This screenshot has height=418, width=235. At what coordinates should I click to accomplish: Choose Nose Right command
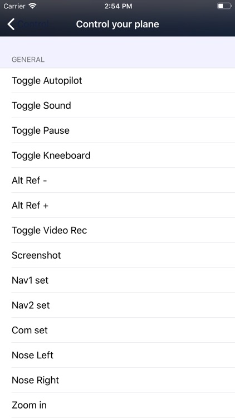click(x=117, y=380)
